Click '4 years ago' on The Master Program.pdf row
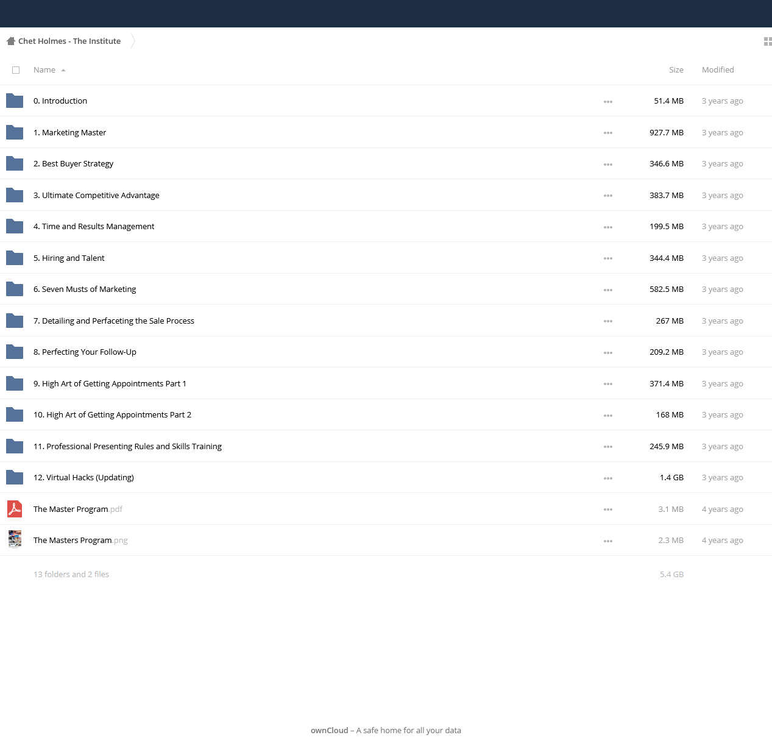Viewport: 772px width, 749px height. click(723, 509)
